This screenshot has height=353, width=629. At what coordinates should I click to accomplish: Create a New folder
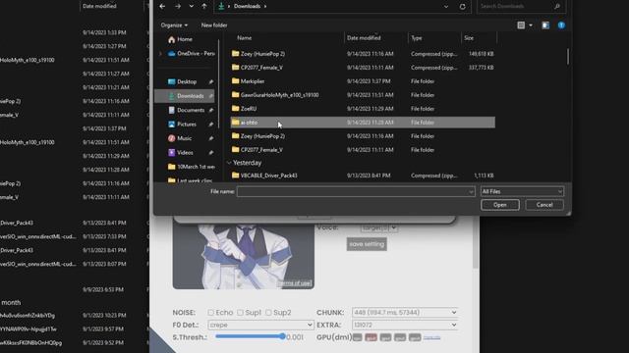[214, 25]
